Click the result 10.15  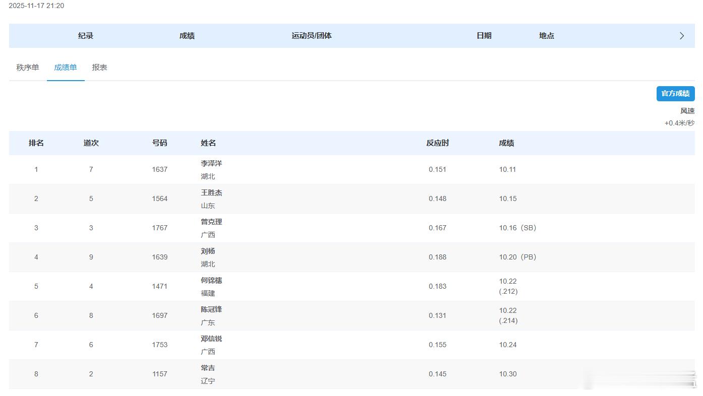point(508,199)
